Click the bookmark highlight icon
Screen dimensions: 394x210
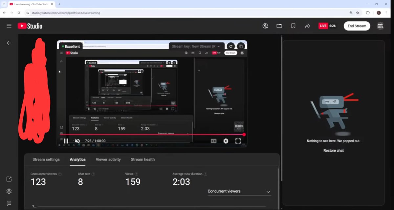pyautogui.click(x=293, y=26)
